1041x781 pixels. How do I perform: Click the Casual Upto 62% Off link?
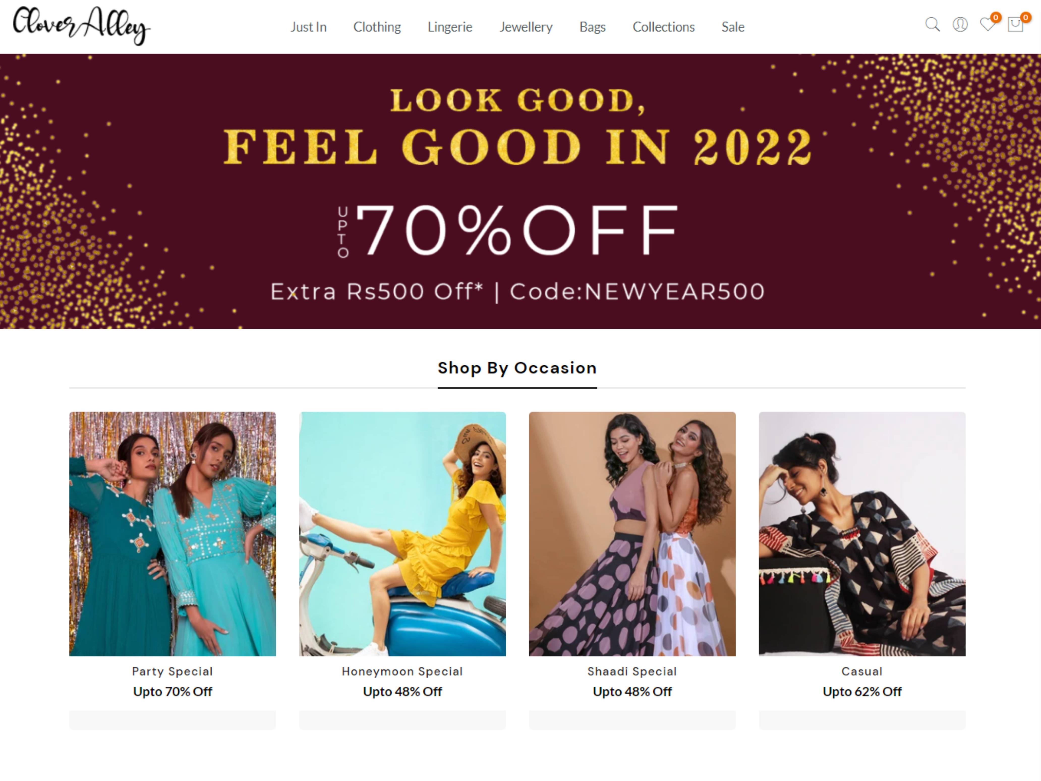(862, 691)
